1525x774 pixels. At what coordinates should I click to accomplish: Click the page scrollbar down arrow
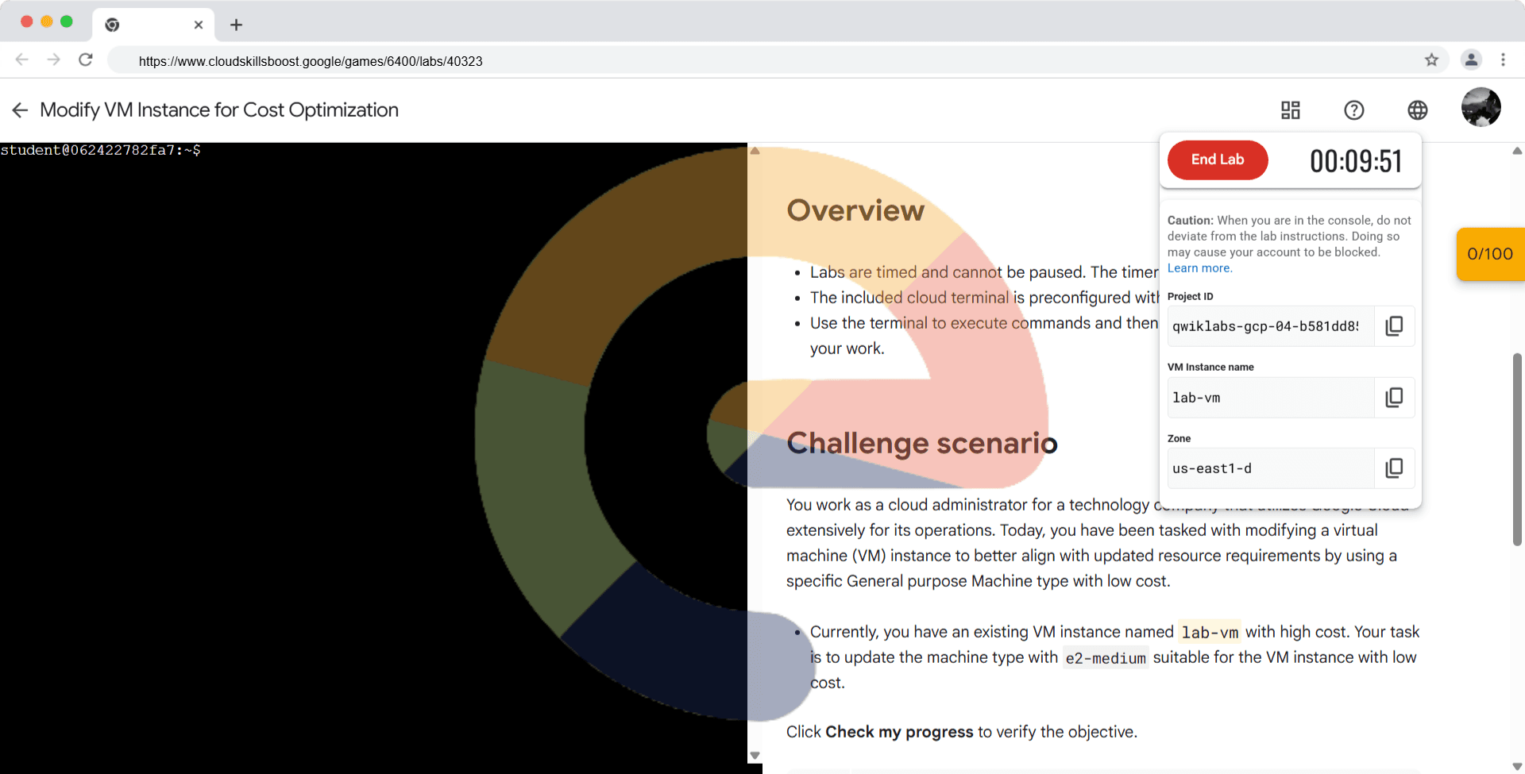(x=1517, y=767)
